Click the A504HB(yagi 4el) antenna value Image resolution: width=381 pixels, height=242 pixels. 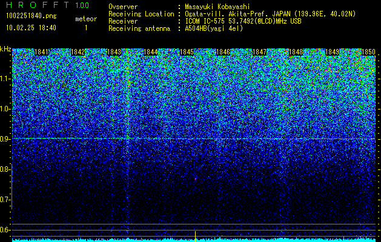click(x=214, y=28)
